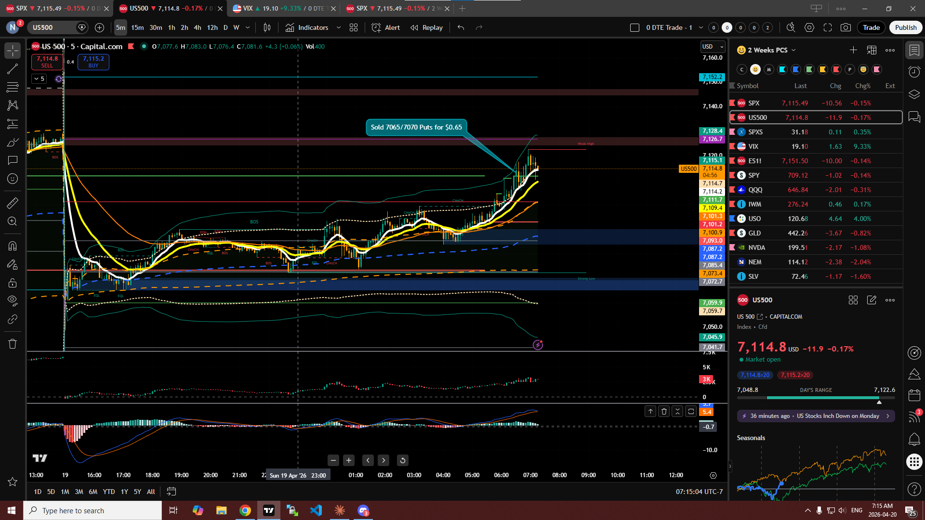925x520 pixels.
Task: Select the trend line drawing tool
Action: coord(13,69)
